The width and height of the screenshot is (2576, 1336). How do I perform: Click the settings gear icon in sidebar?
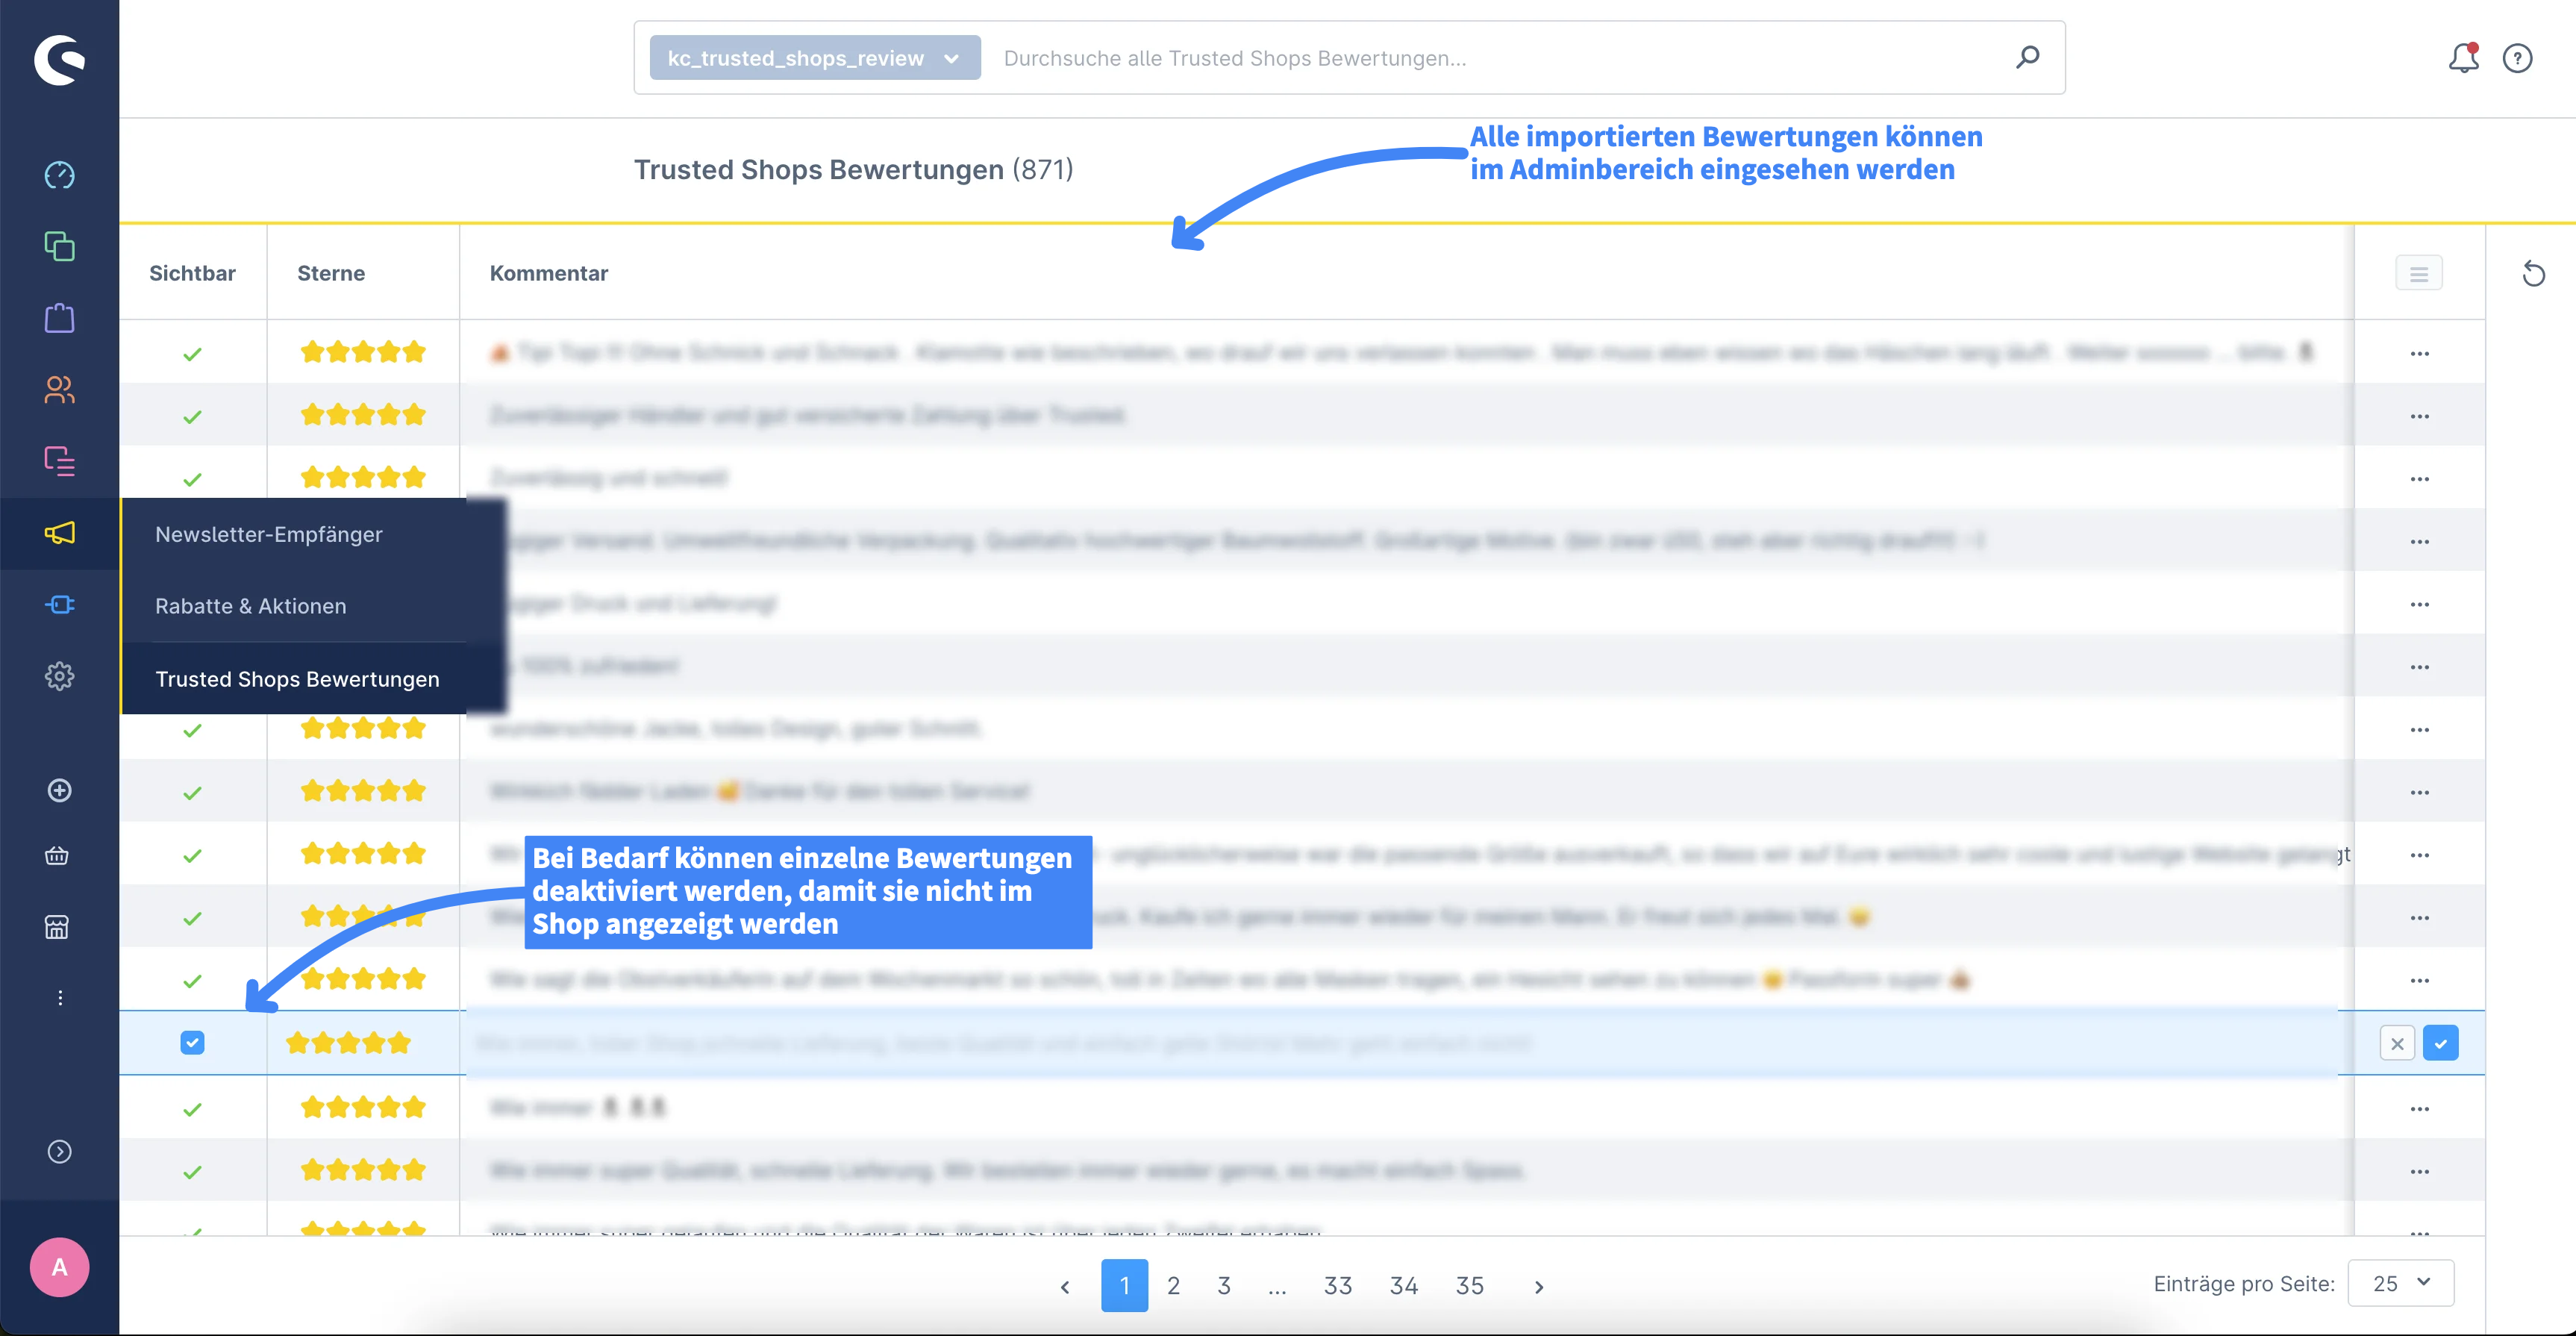tap(58, 675)
